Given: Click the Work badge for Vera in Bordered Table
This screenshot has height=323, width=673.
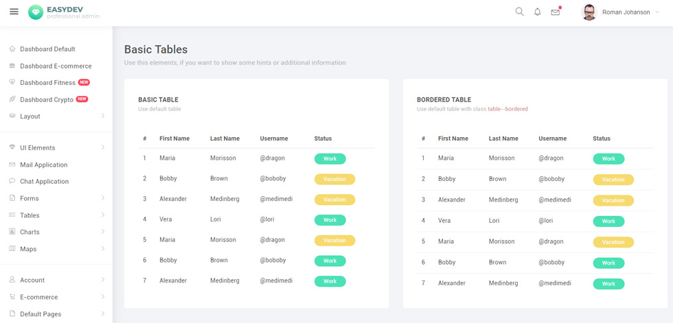Looking at the screenshot, I should 608,222.
